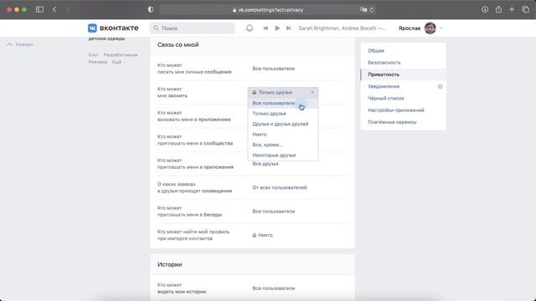The image size is (536, 301).
Task: Skip to previous track in VK player
Action: pos(265,28)
